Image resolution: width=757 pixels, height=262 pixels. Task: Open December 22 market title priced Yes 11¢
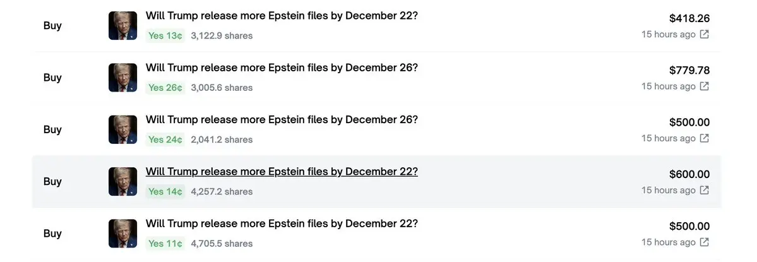282,224
